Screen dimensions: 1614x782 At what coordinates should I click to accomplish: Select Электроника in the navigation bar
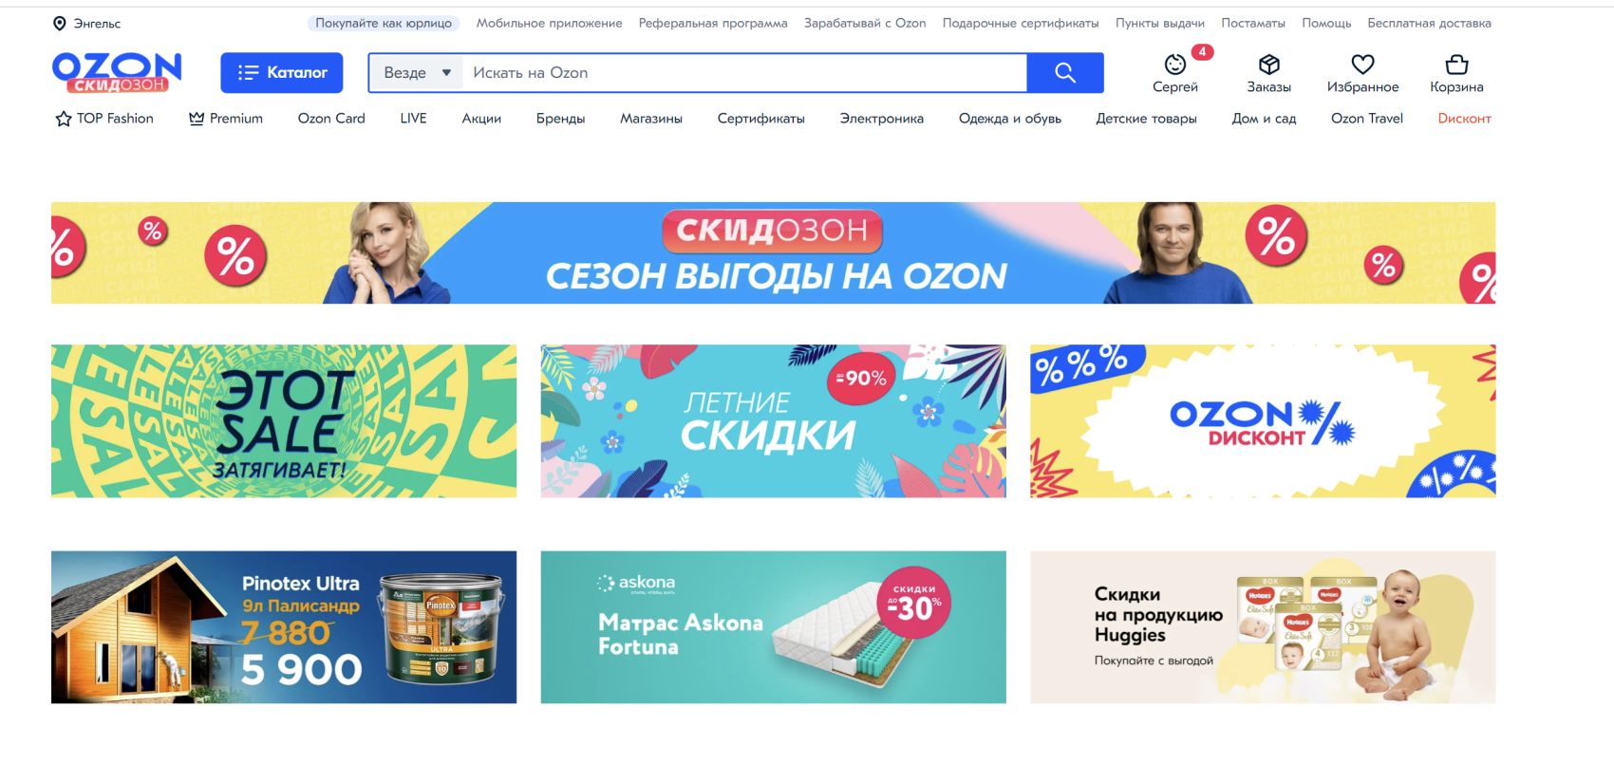click(x=881, y=119)
